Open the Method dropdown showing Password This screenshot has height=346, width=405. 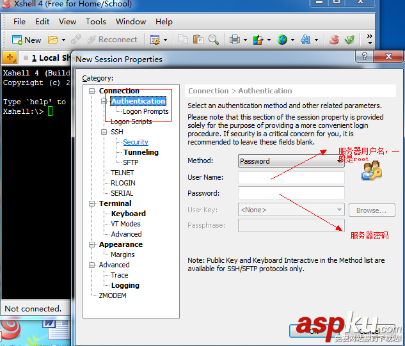(291, 161)
